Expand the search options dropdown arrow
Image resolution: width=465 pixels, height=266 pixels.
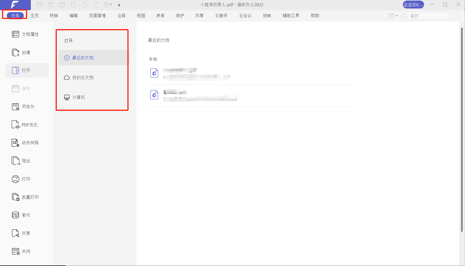click(397, 16)
